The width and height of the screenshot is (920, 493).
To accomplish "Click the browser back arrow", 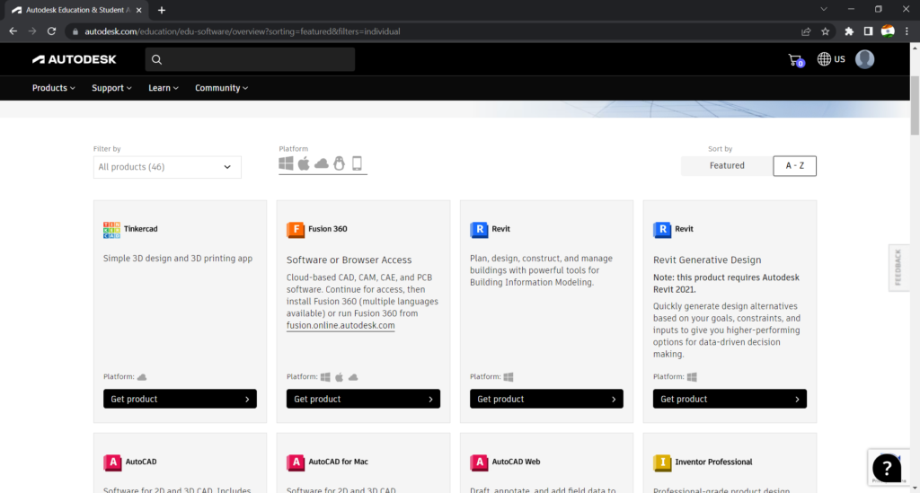I will [13, 31].
